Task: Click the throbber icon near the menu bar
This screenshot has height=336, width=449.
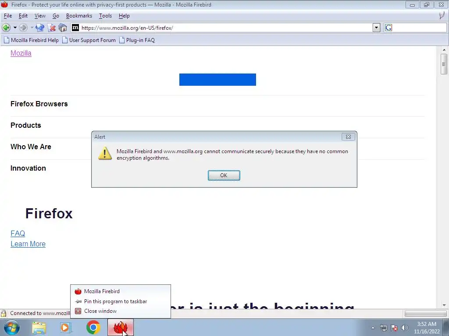Action: click(442, 15)
